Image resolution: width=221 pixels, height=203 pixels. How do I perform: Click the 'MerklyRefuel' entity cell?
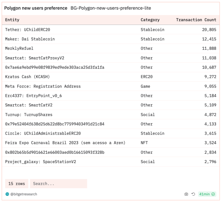coord(19,48)
